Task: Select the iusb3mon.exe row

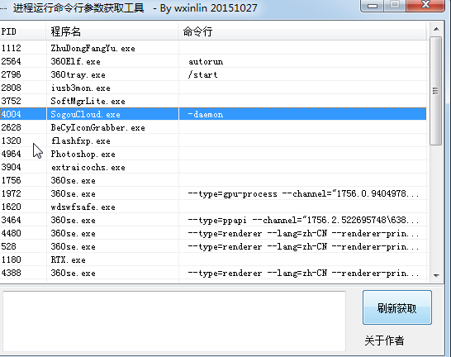Action: [x=213, y=88]
